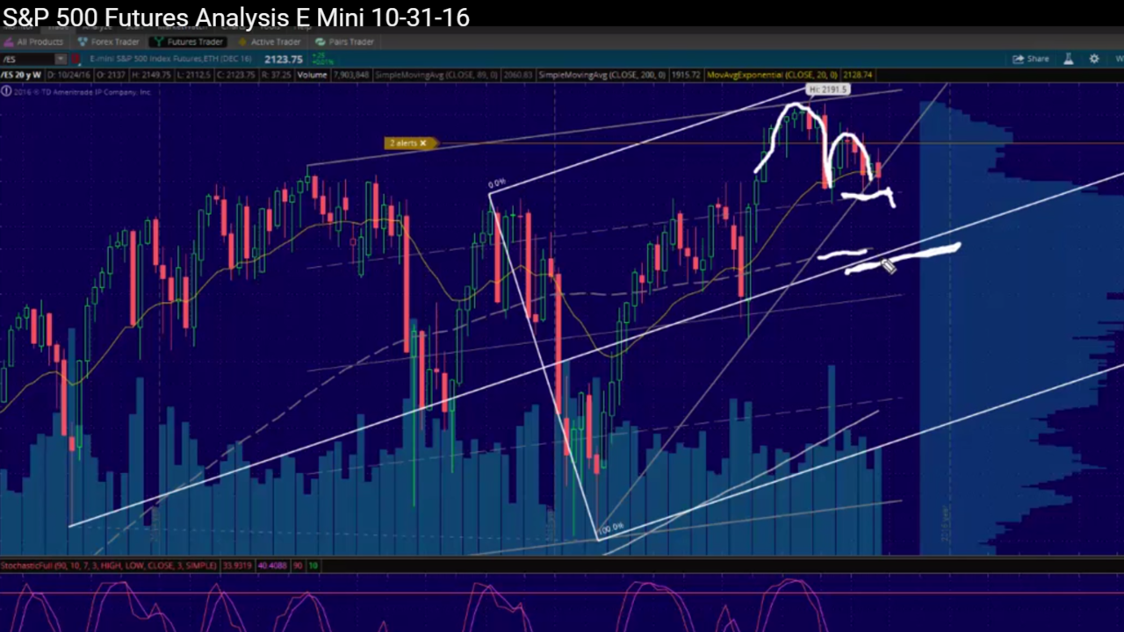Click the Hi: 2191.5 price bubble
Screen dimensions: 1124x632
(828, 90)
